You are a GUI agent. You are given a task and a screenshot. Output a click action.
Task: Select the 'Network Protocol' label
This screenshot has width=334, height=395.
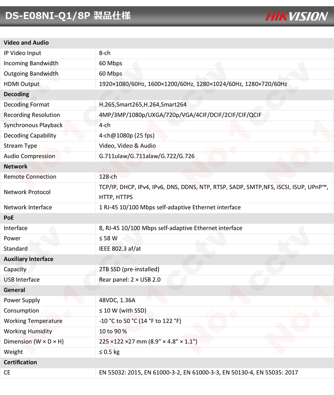tap(27, 192)
